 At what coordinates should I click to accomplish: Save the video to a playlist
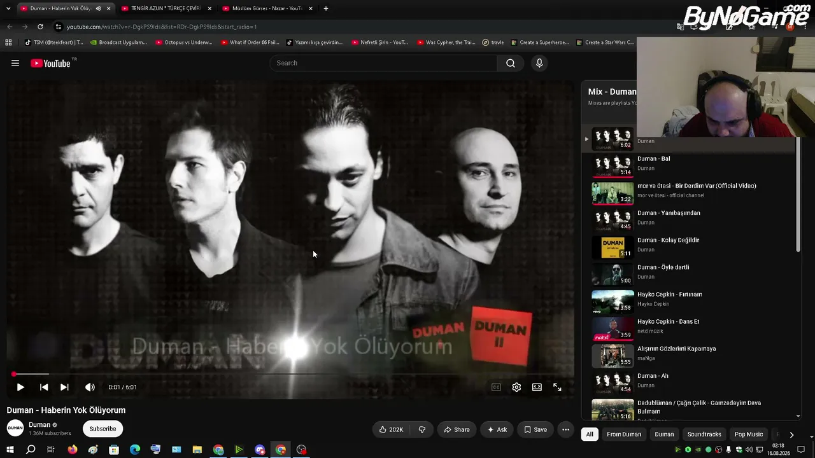pos(535,429)
